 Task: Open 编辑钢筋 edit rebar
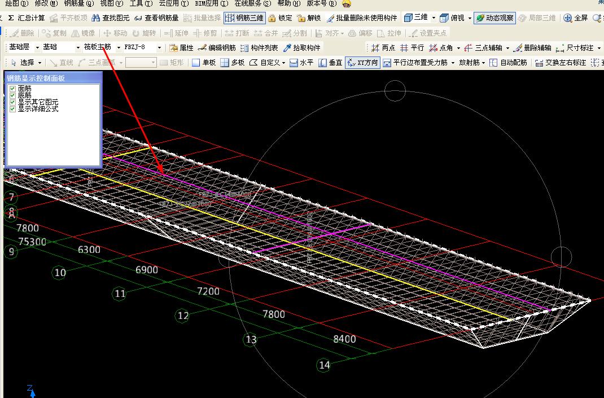pyautogui.click(x=217, y=48)
